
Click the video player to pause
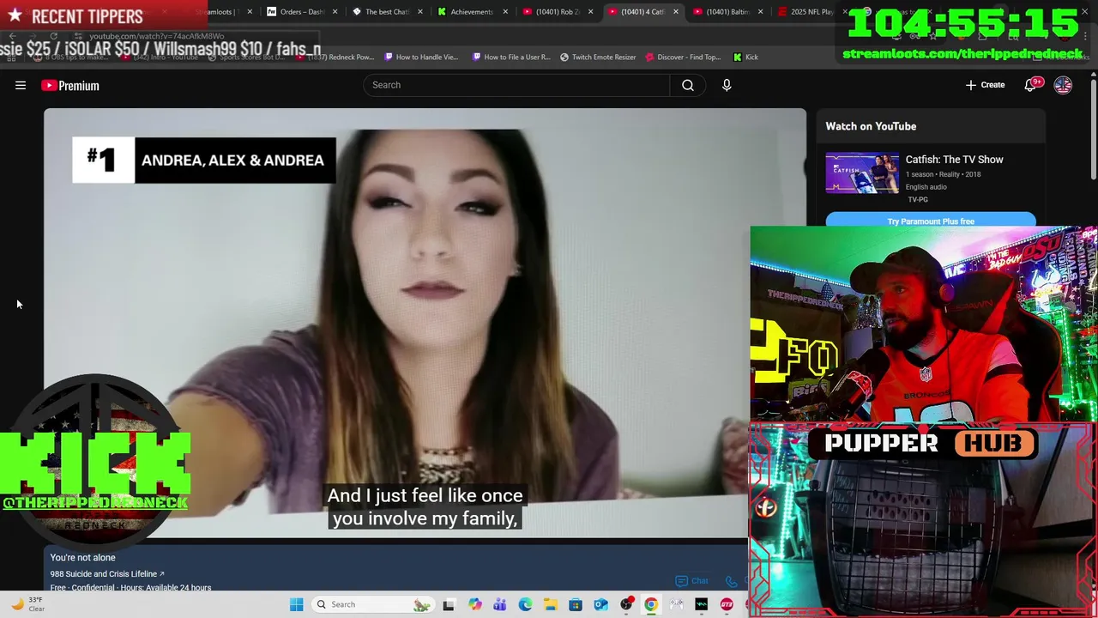point(425,323)
